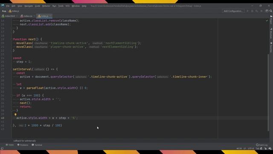
Task: Click the editor vertical scrollbar
Action: click(x=268, y=92)
